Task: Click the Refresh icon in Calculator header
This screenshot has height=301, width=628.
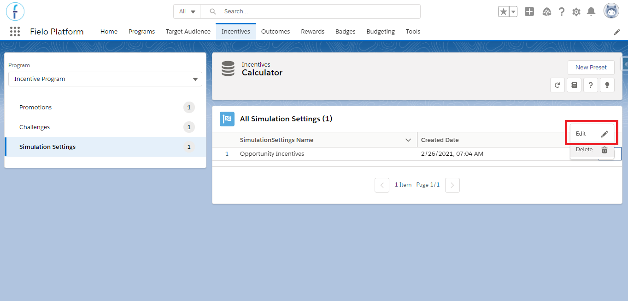Action: click(x=558, y=85)
